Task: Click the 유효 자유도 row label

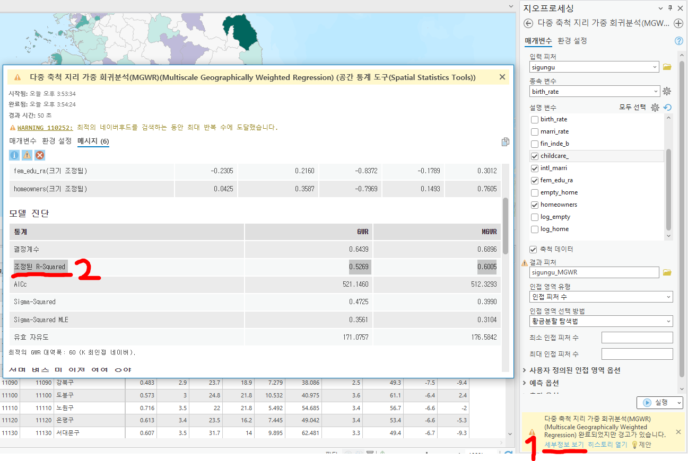Action: [x=31, y=337]
